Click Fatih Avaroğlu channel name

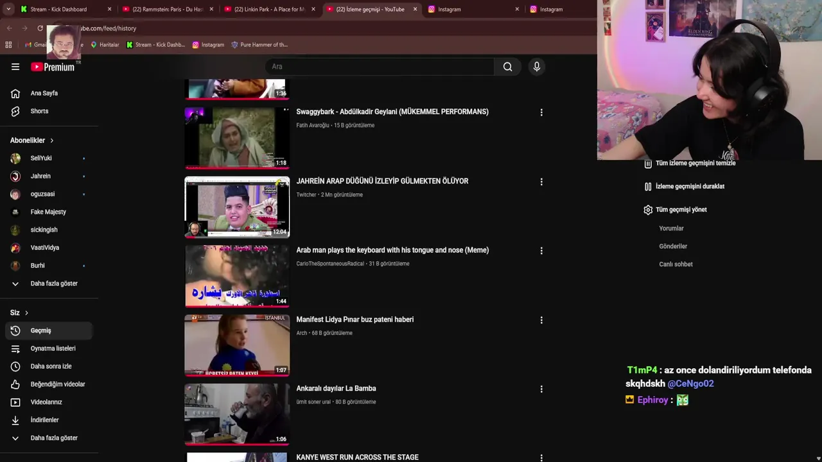click(x=312, y=125)
